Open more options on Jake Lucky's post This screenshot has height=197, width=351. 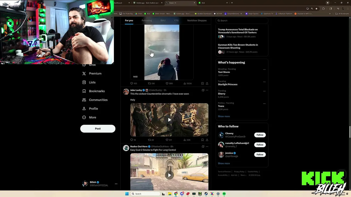tap(207, 90)
